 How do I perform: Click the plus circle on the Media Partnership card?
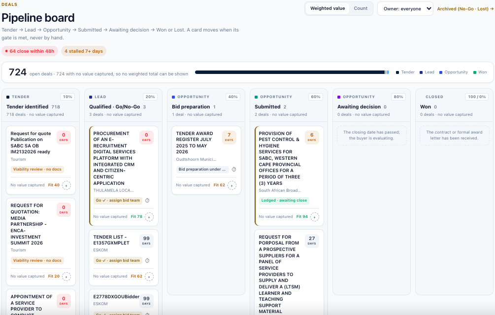(x=66, y=277)
